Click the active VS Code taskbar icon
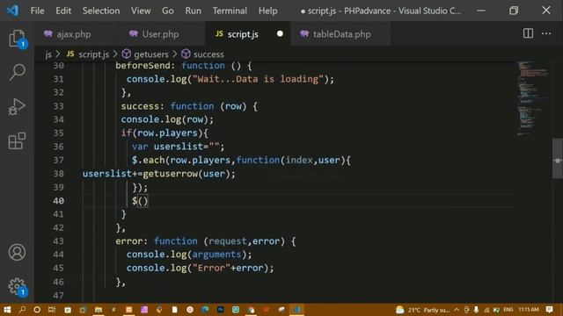Screen dimensions: 563x316 coord(296,310)
